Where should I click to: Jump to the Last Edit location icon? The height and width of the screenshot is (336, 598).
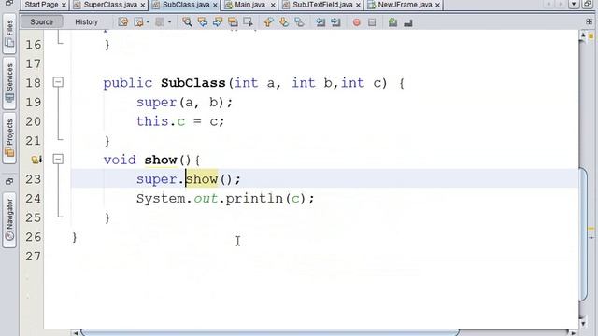(x=122, y=22)
